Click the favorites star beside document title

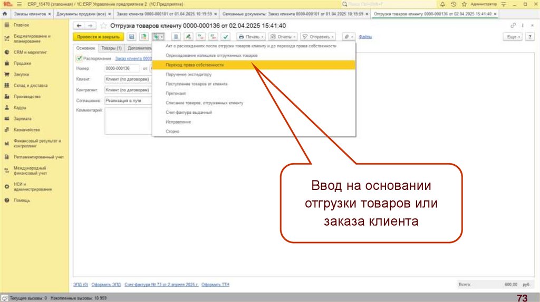click(x=103, y=25)
